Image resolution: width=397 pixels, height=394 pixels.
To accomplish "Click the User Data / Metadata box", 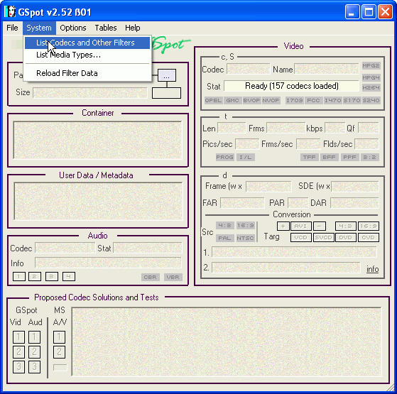I will [x=98, y=201].
